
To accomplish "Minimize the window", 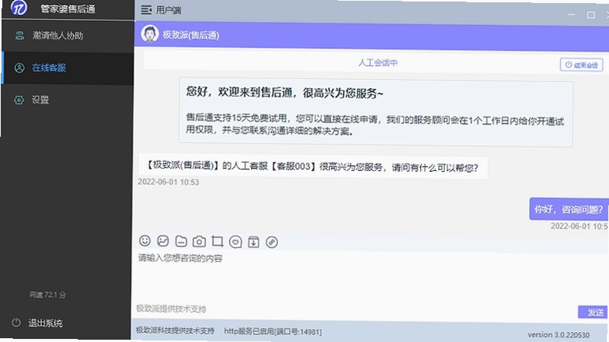I will click(571, 14).
